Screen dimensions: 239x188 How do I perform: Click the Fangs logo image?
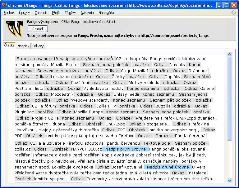coord(14,29)
